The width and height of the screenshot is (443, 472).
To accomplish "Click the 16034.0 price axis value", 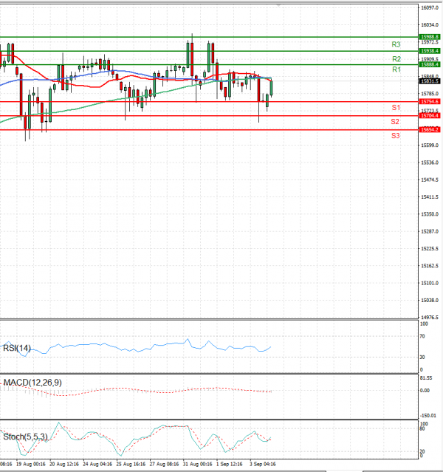I will coord(430,25).
